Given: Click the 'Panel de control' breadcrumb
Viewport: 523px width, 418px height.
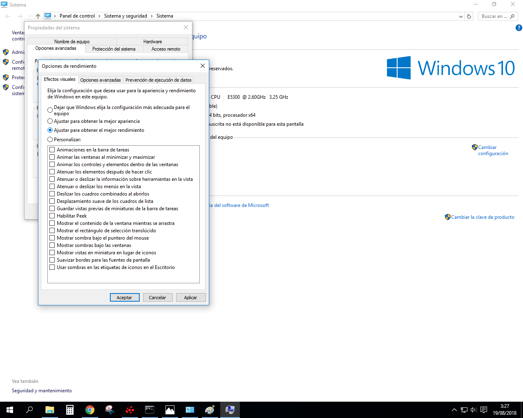Looking at the screenshot, I should 77,16.
